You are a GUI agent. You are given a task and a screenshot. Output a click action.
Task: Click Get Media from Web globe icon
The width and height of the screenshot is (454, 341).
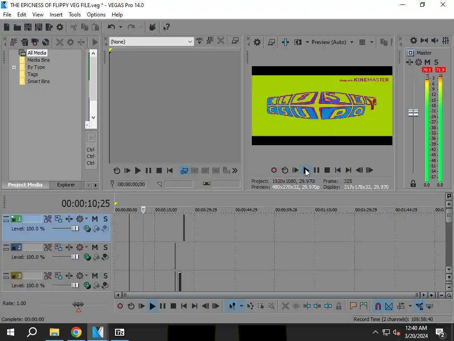coord(46,42)
